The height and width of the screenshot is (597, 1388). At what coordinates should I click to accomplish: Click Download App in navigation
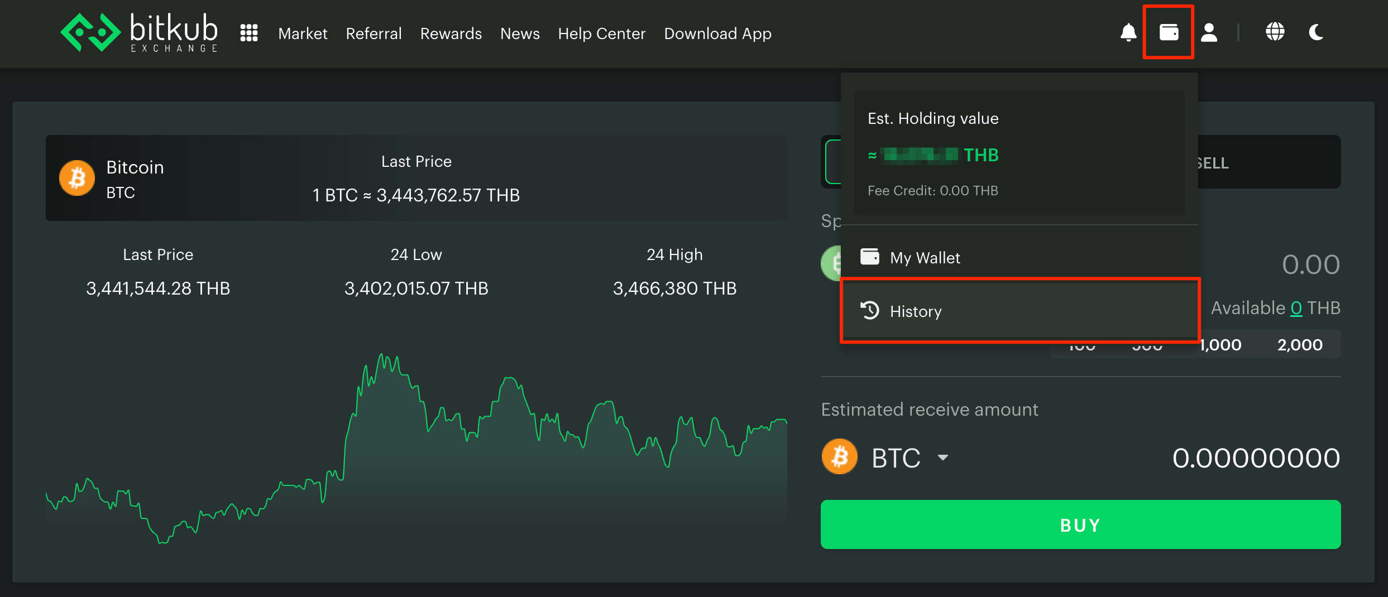point(717,33)
